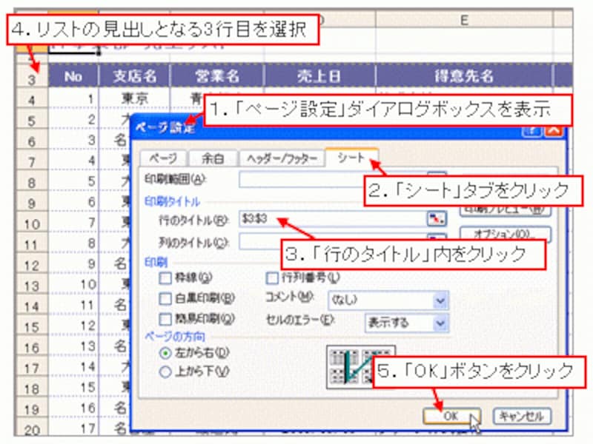Click the cell containing 17 in row 20
Viewport: 593px width, 444px height.
coord(73,428)
